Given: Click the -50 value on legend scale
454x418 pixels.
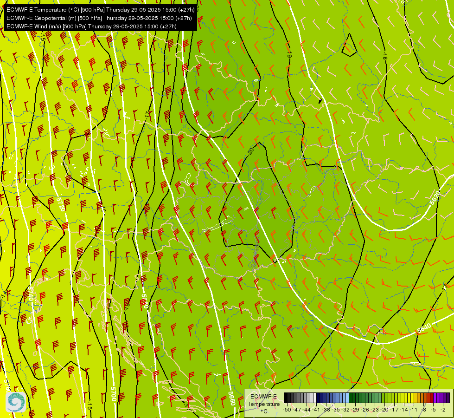Looking at the screenshot, I should [287, 410].
